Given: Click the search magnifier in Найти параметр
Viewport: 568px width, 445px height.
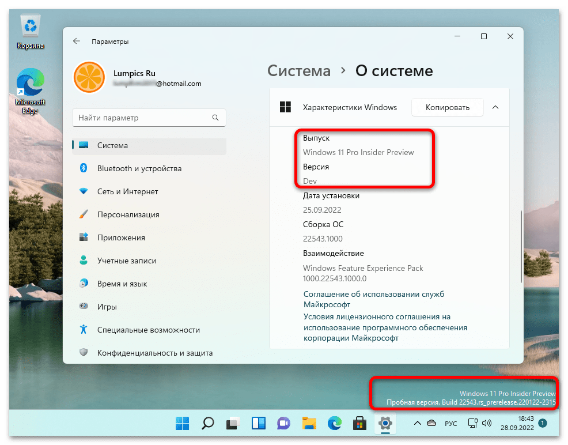Looking at the screenshot, I should pyautogui.click(x=215, y=118).
